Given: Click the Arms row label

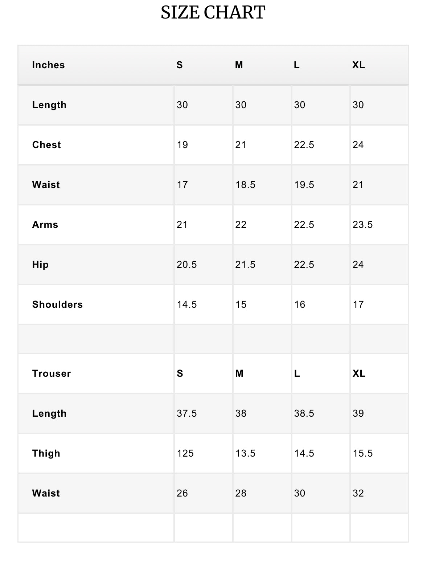Looking at the screenshot, I should click(45, 225).
